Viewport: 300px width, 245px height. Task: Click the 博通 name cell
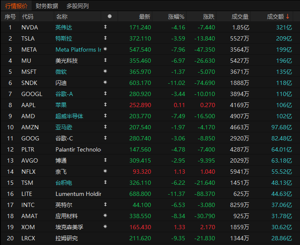61,160
